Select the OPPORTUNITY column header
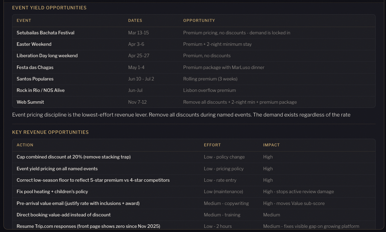Image resolution: width=386 pixels, height=232 pixels. pyautogui.click(x=199, y=20)
